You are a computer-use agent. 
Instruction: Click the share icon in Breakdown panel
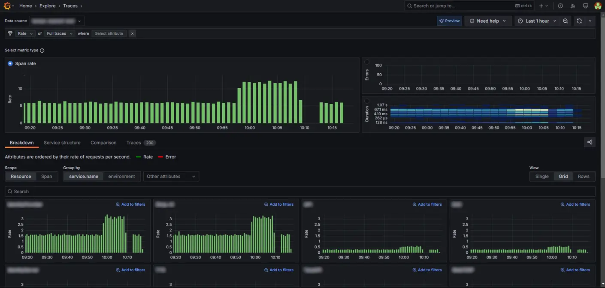click(x=590, y=142)
